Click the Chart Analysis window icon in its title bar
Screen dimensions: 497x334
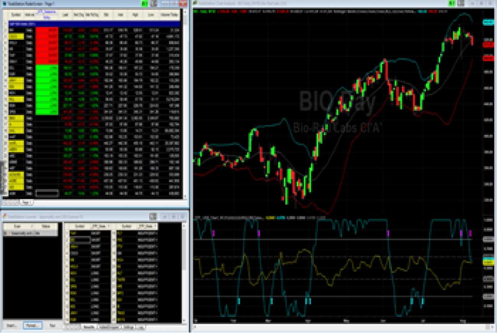(x=195, y=3)
